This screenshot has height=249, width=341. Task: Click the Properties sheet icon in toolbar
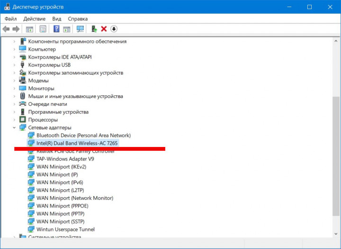(43, 29)
